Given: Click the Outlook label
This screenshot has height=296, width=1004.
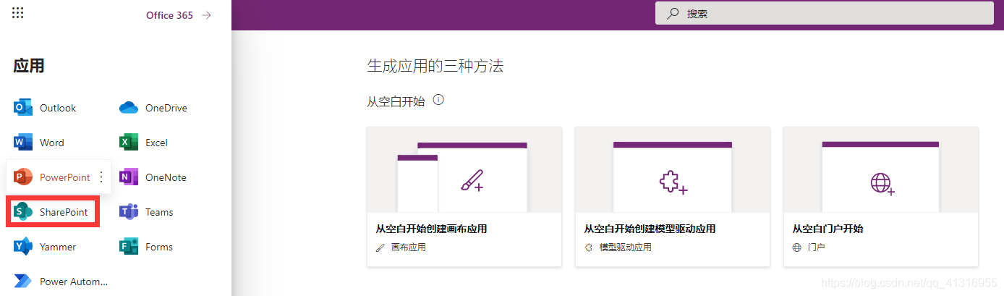Looking at the screenshot, I should (x=58, y=108).
